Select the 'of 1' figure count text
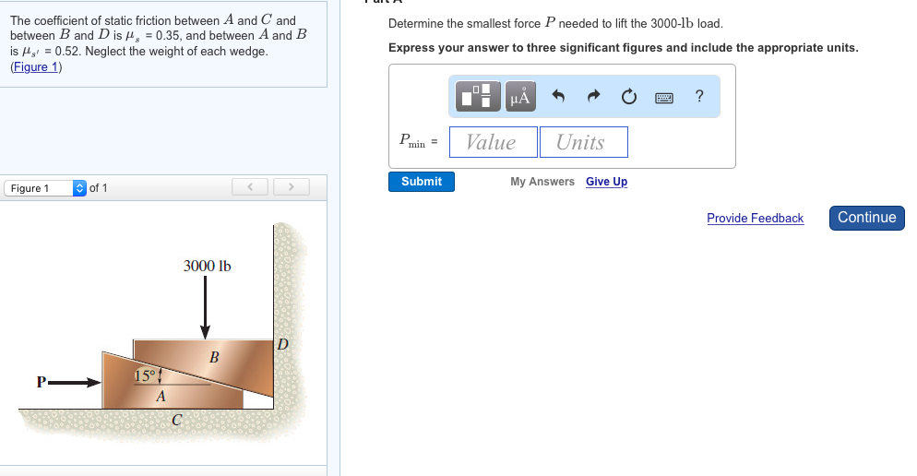The image size is (917, 476). pyautogui.click(x=98, y=187)
